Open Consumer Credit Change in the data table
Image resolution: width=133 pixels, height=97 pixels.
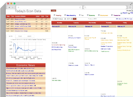[21, 31]
